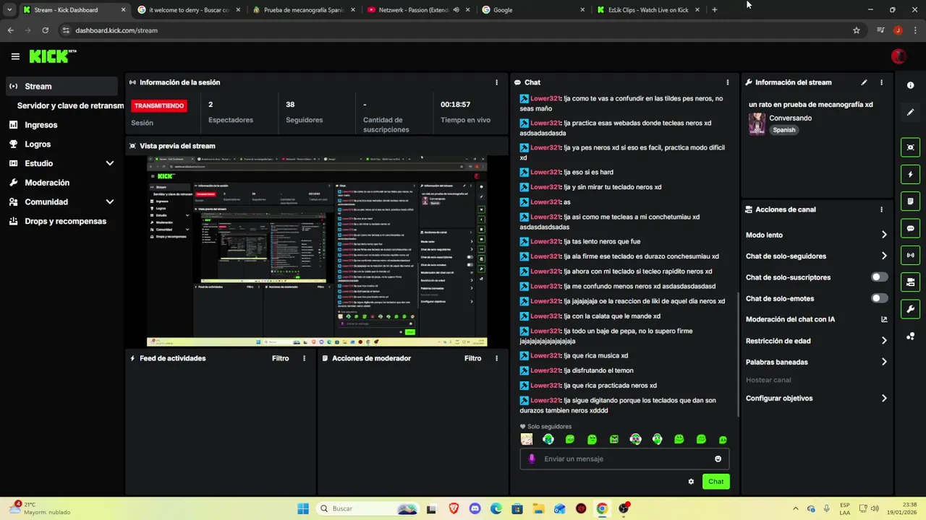Viewport: 926px width, 520px height.
Task: Edit stream info with the pencil icon
Action: click(x=864, y=82)
